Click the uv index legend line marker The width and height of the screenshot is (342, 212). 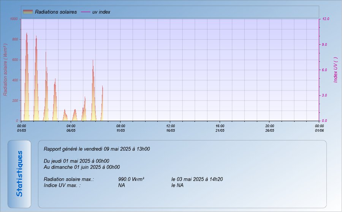click(x=85, y=12)
